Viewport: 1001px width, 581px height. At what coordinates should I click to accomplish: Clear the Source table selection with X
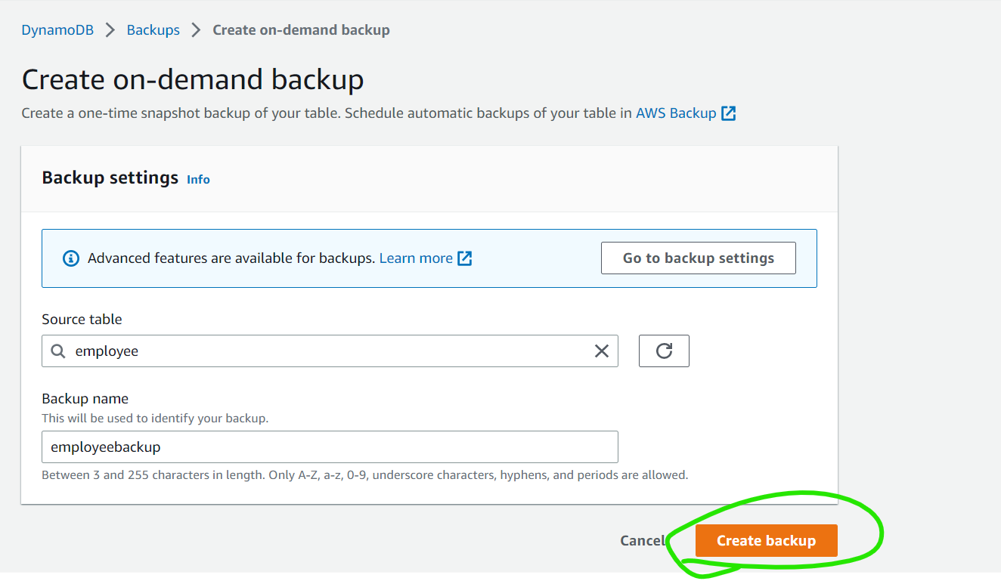point(602,351)
